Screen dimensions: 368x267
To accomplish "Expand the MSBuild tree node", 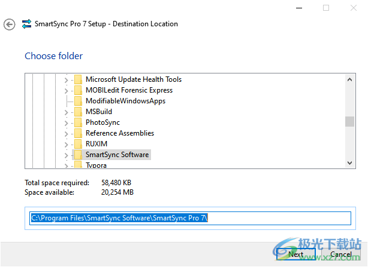I will point(66,112).
